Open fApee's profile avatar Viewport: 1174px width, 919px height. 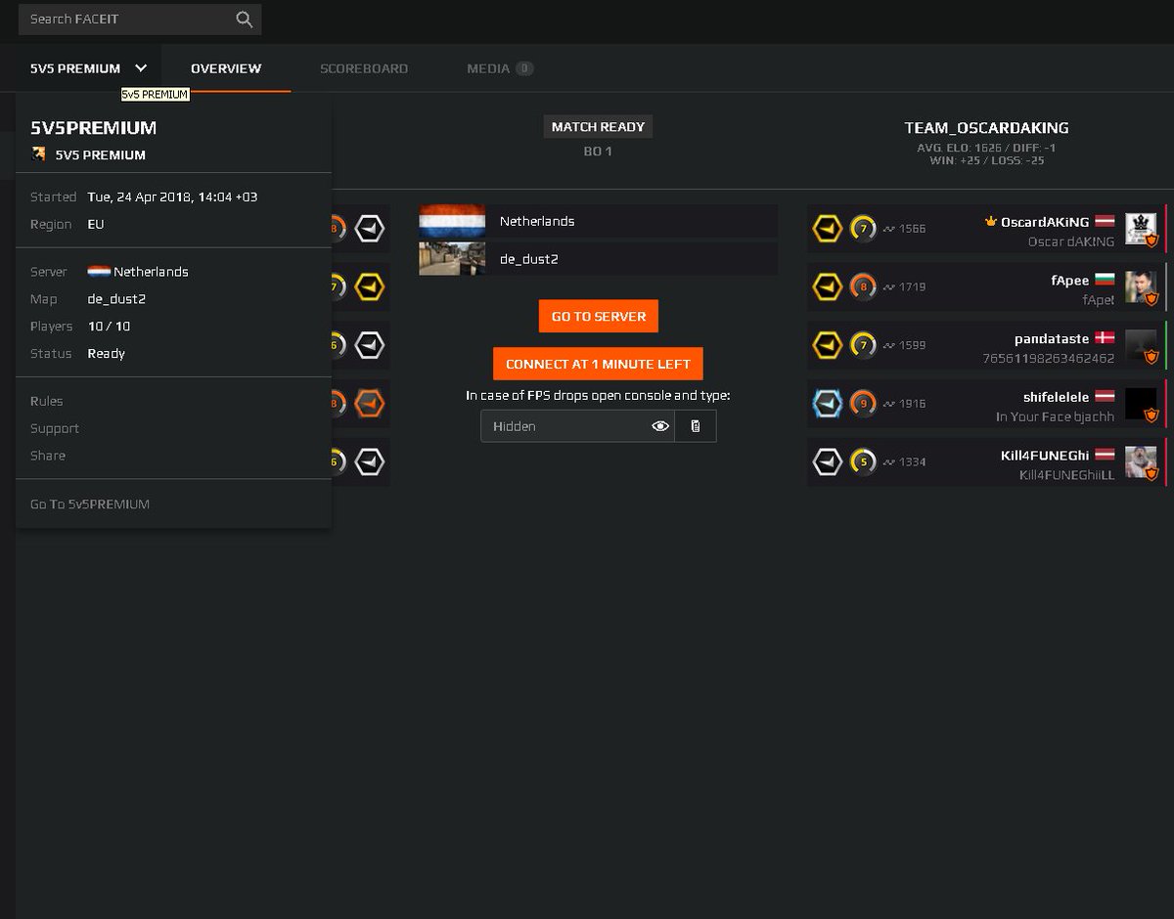[x=1141, y=286]
